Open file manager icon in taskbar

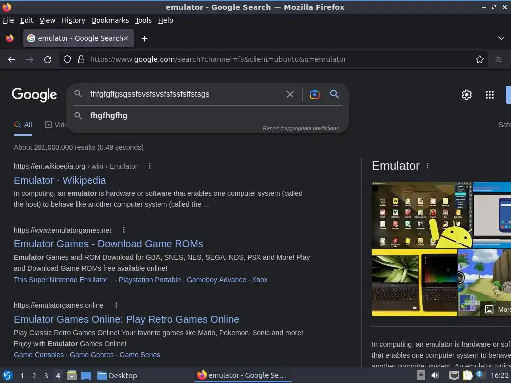coord(72,375)
